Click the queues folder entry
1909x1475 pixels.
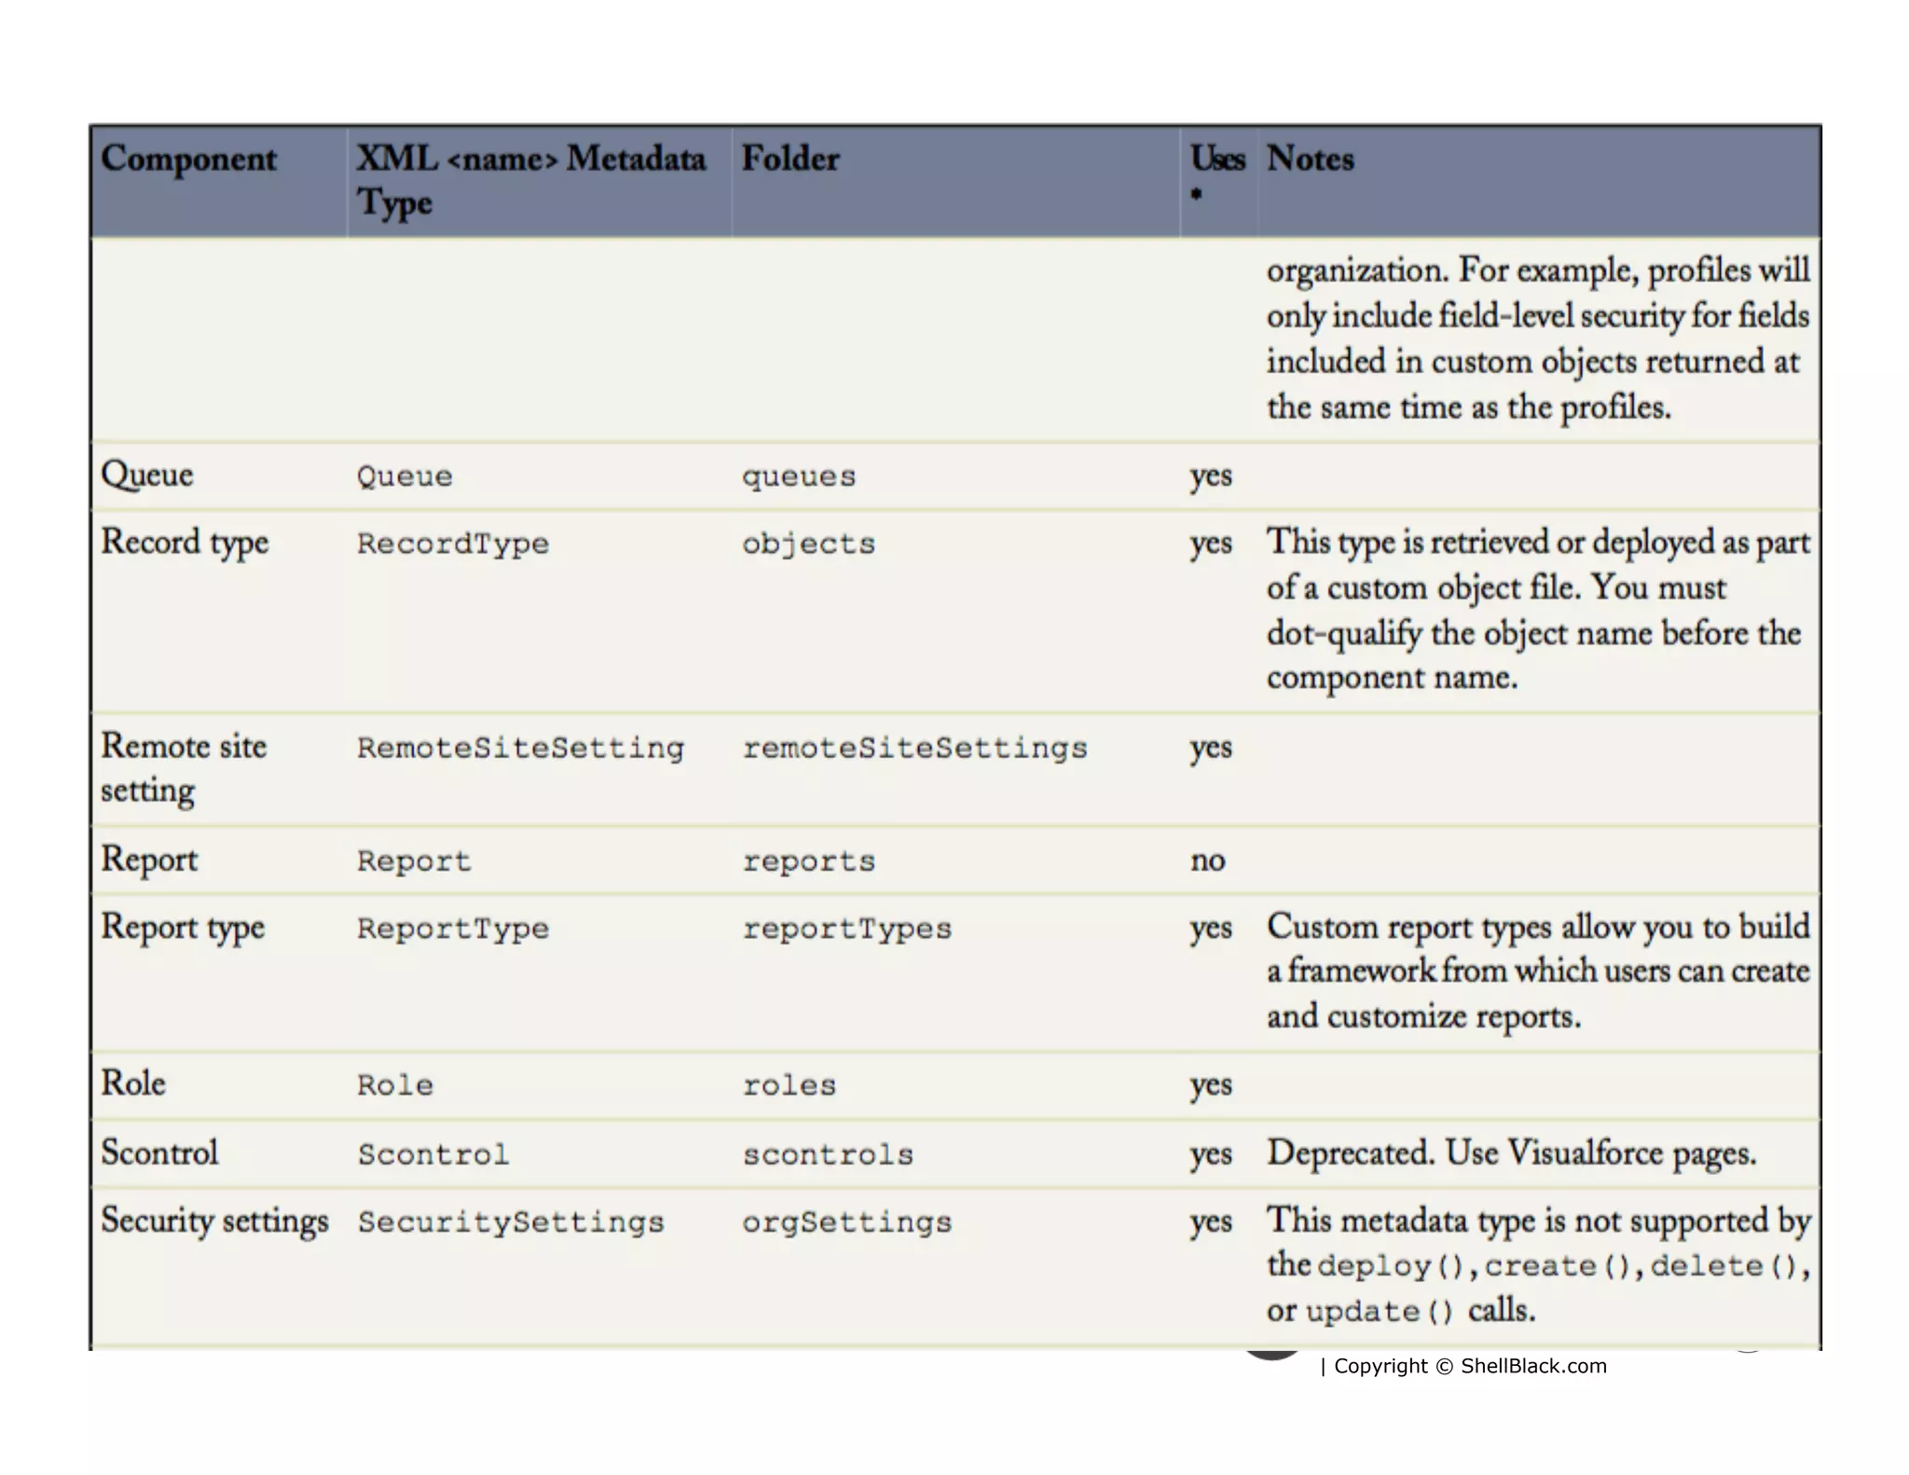click(798, 476)
